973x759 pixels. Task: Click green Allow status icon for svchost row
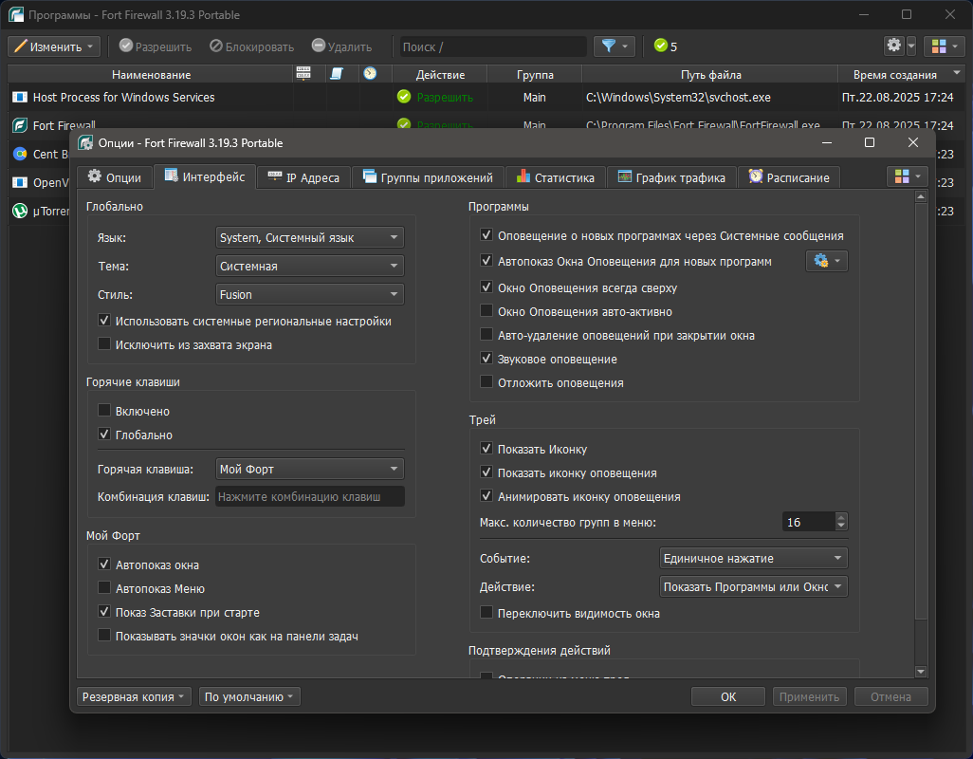404,97
